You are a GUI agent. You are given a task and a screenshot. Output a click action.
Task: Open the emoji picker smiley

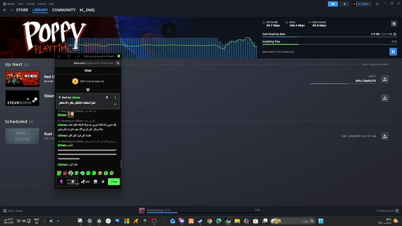[x=73, y=182]
